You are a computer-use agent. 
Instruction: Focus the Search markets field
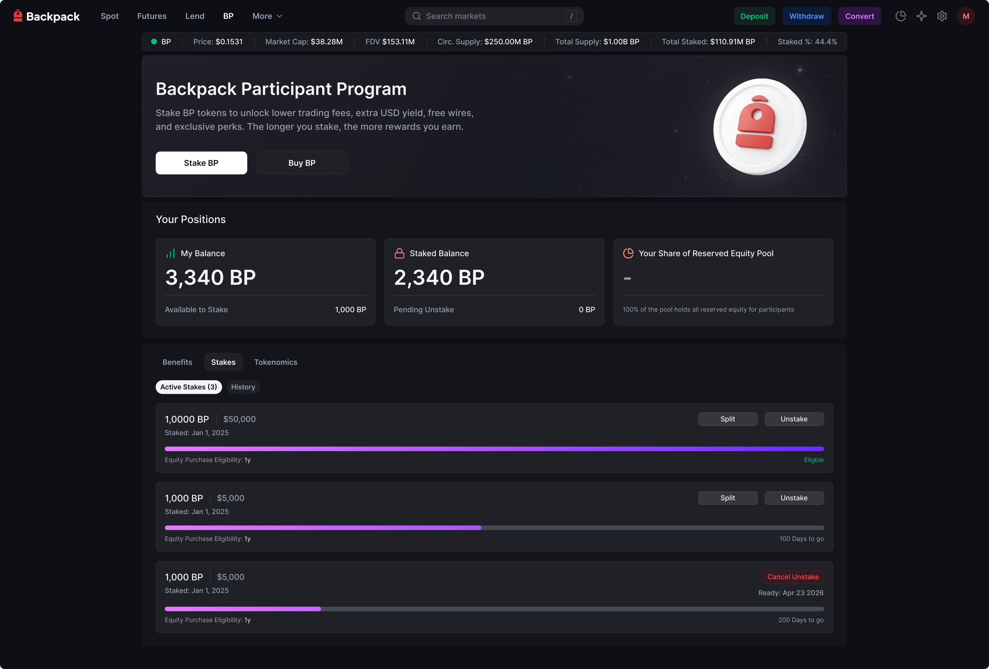point(494,16)
